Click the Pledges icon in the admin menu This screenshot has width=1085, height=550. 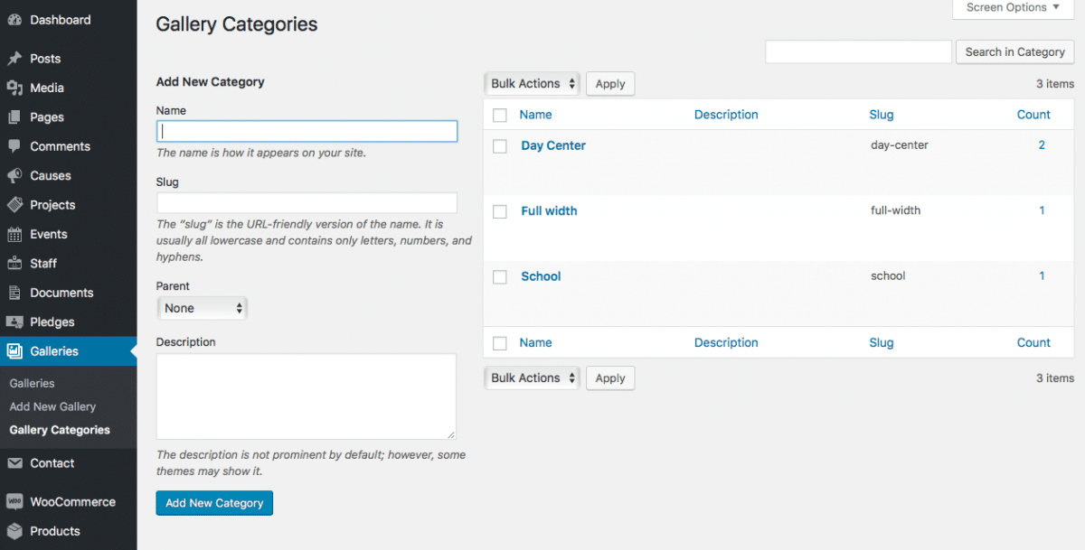tap(16, 322)
